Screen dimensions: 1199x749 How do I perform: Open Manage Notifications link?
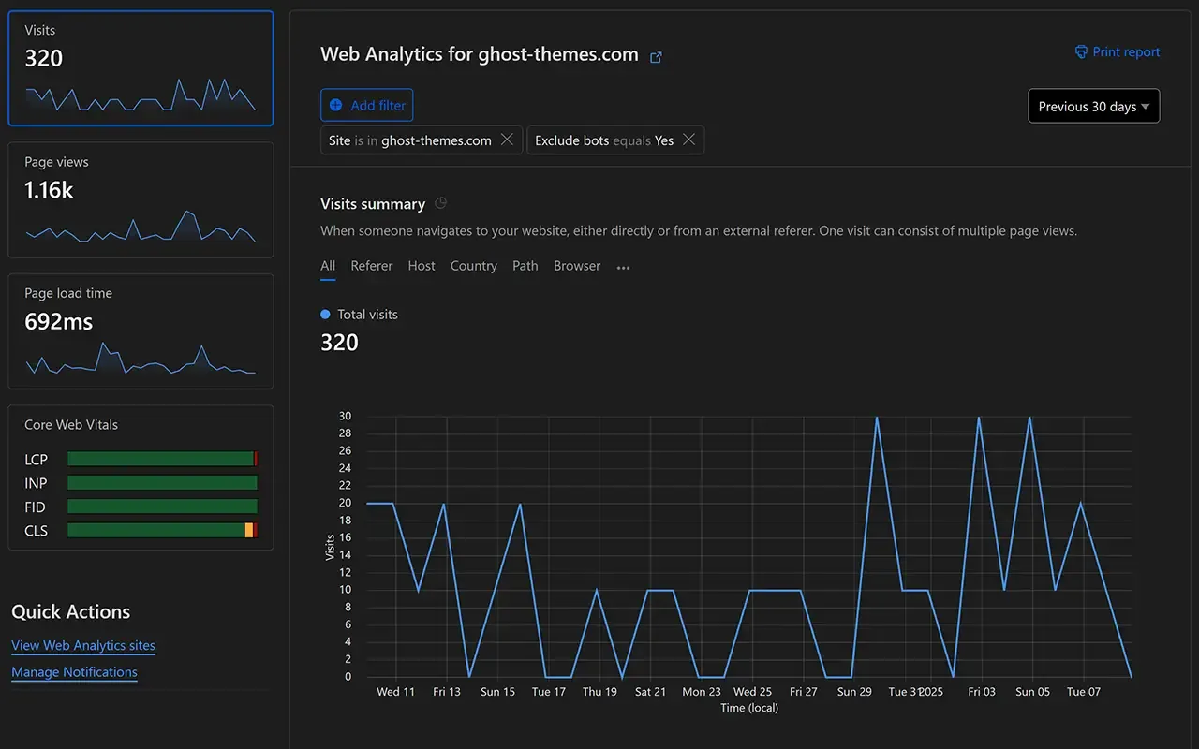click(74, 672)
